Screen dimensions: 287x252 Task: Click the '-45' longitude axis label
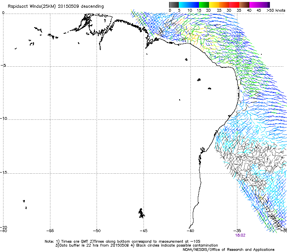(x=143, y=231)
